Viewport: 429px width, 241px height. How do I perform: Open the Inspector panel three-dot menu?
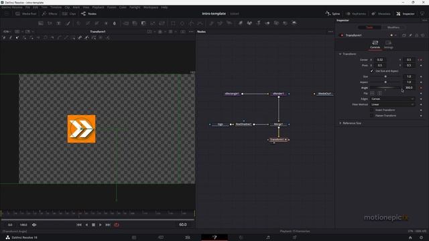(424, 20)
